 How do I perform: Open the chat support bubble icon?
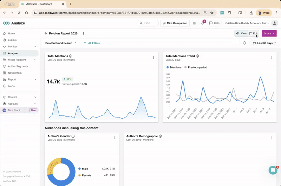[x=273, y=170]
